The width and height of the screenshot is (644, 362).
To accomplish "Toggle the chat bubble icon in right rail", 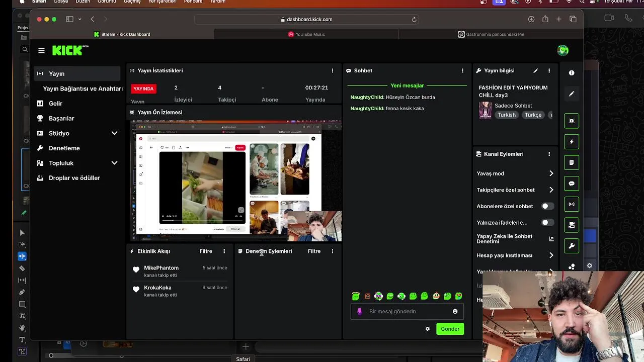I will [x=572, y=184].
